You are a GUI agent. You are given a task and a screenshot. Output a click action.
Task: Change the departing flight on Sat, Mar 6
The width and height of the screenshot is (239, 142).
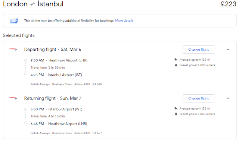coord(198,50)
